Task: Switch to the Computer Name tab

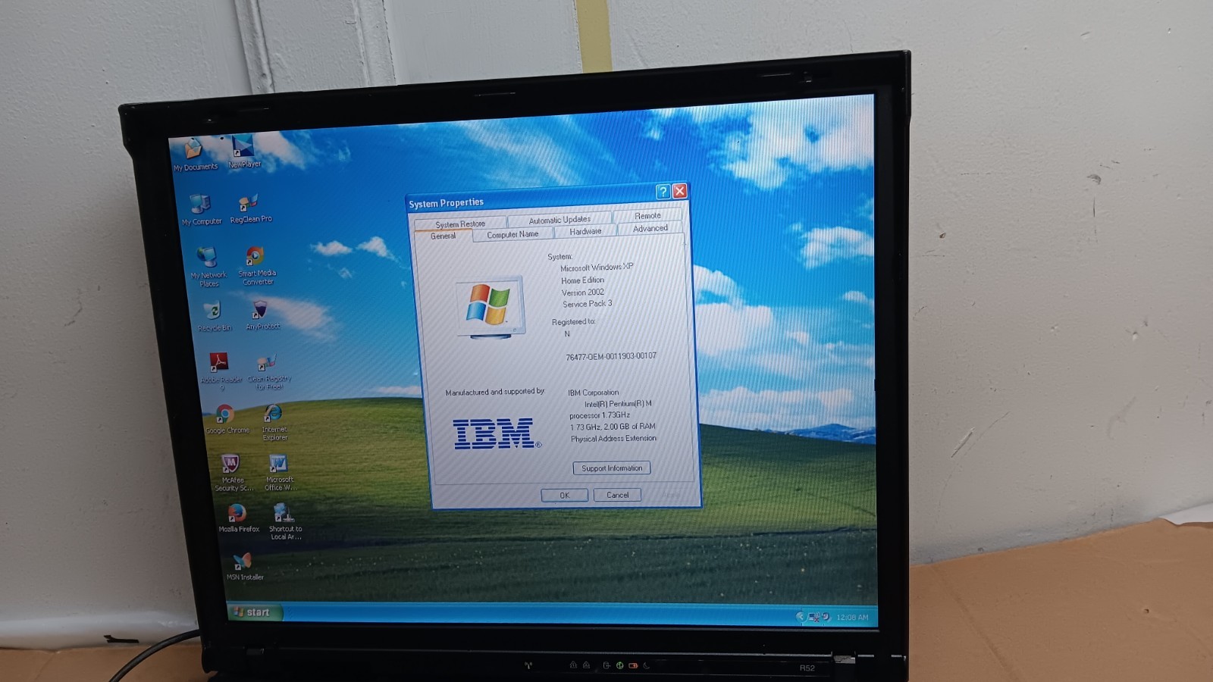Action: 512,234
